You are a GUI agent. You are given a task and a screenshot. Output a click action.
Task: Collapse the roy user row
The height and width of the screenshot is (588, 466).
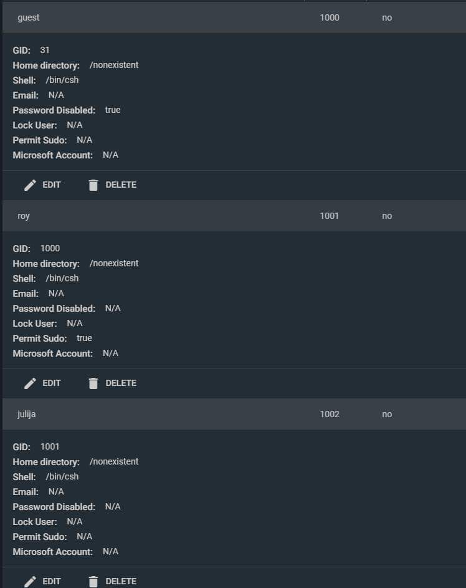click(234, 216)
